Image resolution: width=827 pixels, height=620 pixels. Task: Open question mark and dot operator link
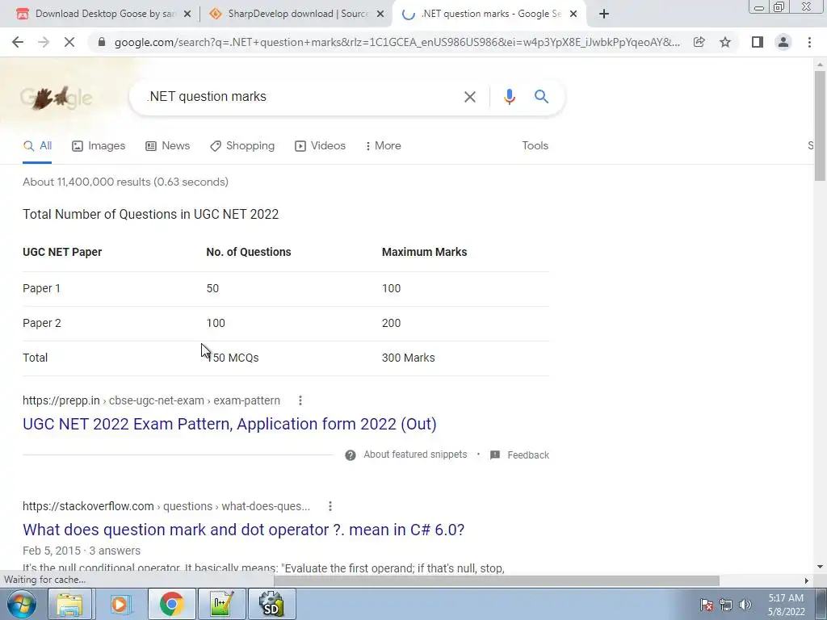point(243,530)
